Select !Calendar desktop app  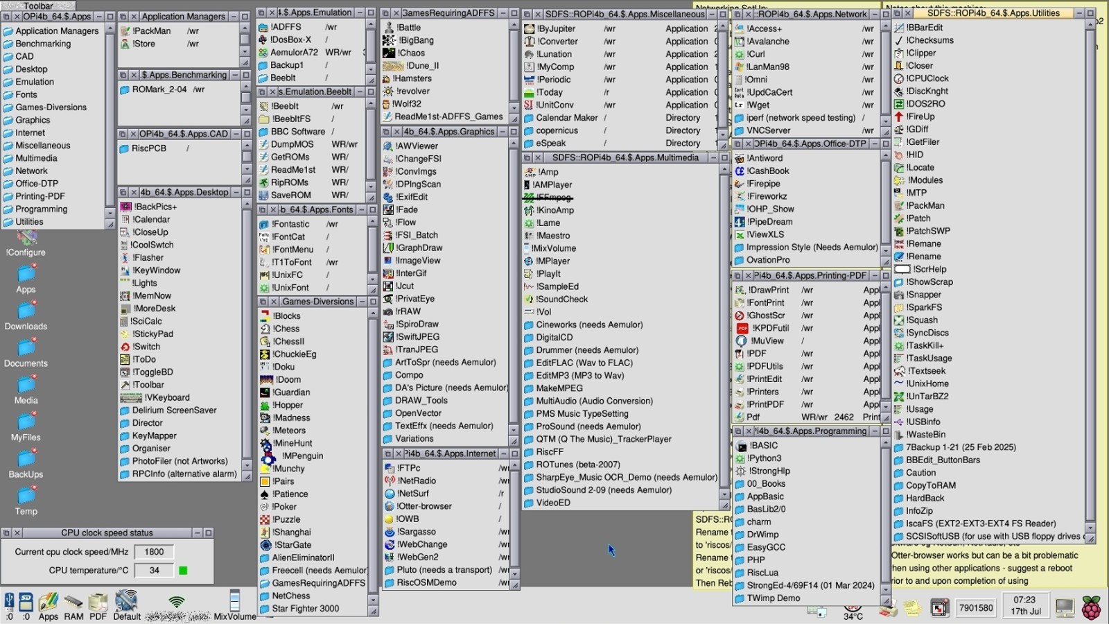coord(145,219)
